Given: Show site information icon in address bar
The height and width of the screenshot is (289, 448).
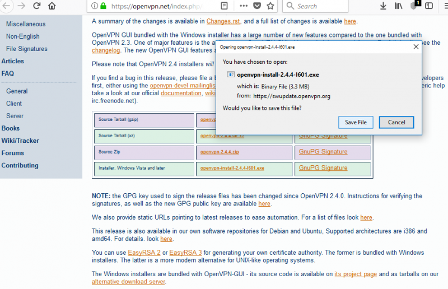Looking at the screenshot, I should 95,6.
